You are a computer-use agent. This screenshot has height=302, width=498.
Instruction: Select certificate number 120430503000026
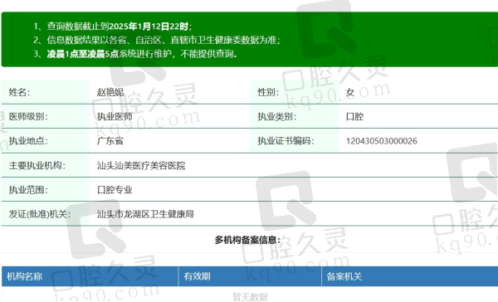pyautogui.click(x=382, y=141)
